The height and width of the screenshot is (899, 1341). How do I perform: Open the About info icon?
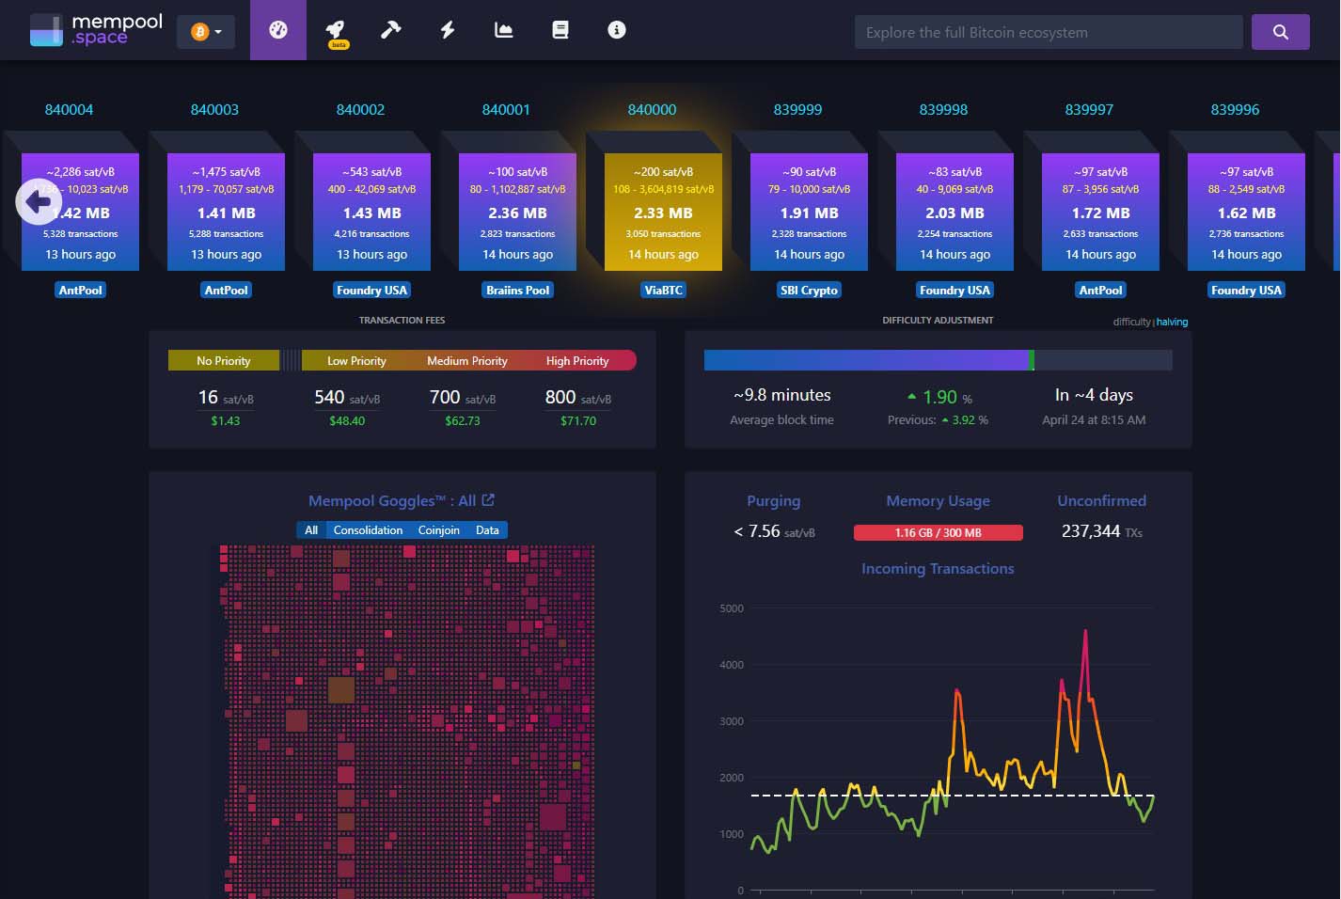pos(617,30)
